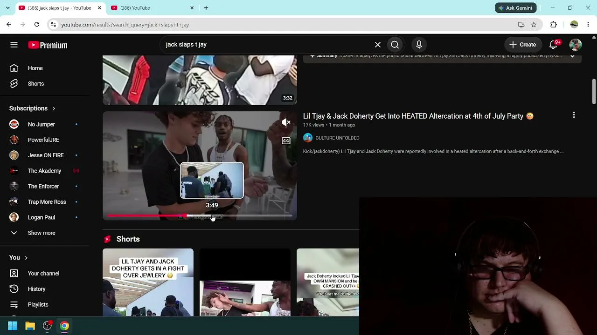Open the Lil Tjay & Jack Doherty video title
This screenshot has width=597, height=335.
(418, 116)
